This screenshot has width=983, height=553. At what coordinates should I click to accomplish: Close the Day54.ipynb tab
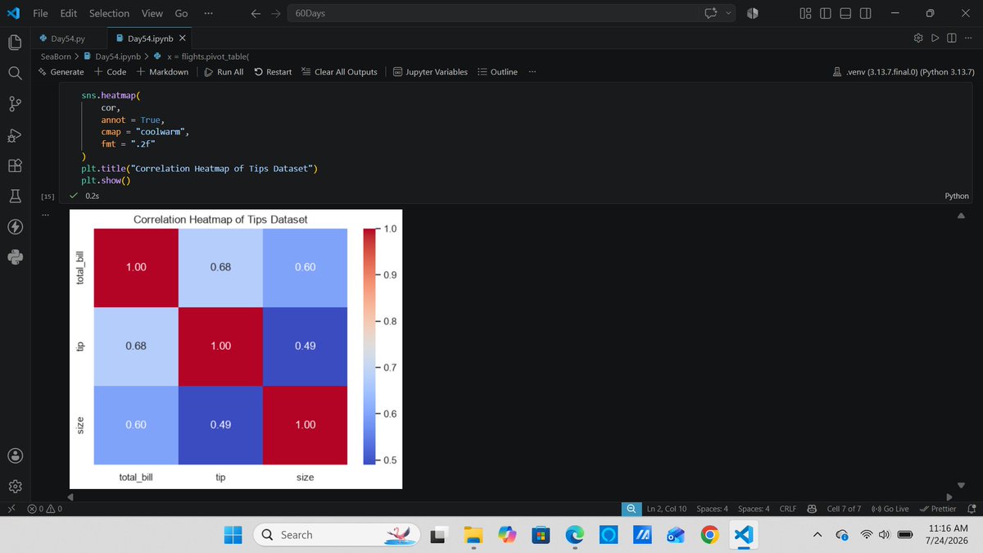click(x=182, y=39)
